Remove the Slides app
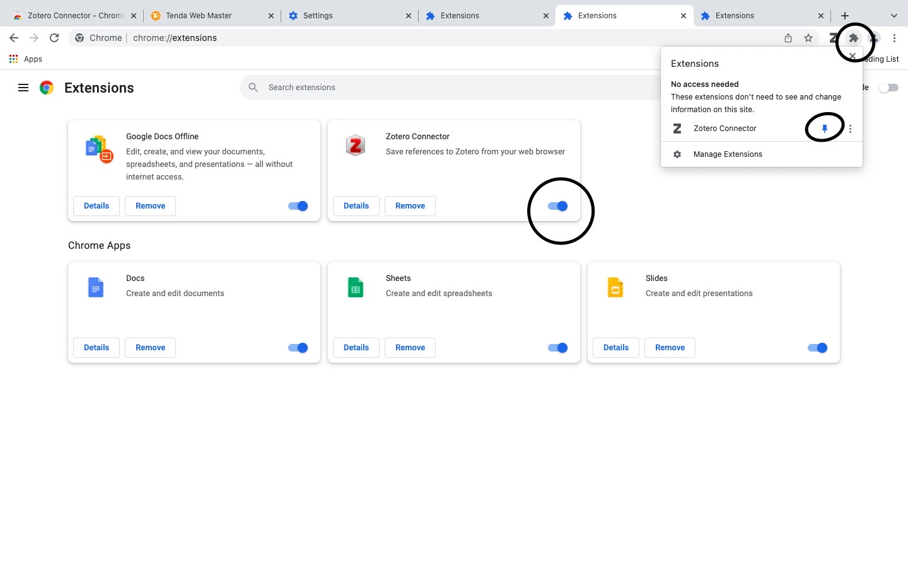The width and height of the screenshot is (908, 567). tap(670, 348)
